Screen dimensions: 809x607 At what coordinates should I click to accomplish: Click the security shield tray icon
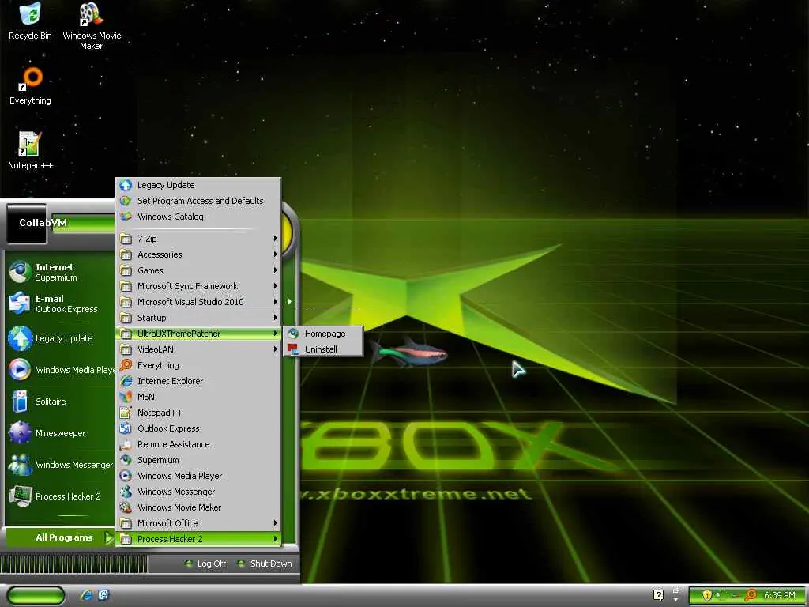[707, 595]
